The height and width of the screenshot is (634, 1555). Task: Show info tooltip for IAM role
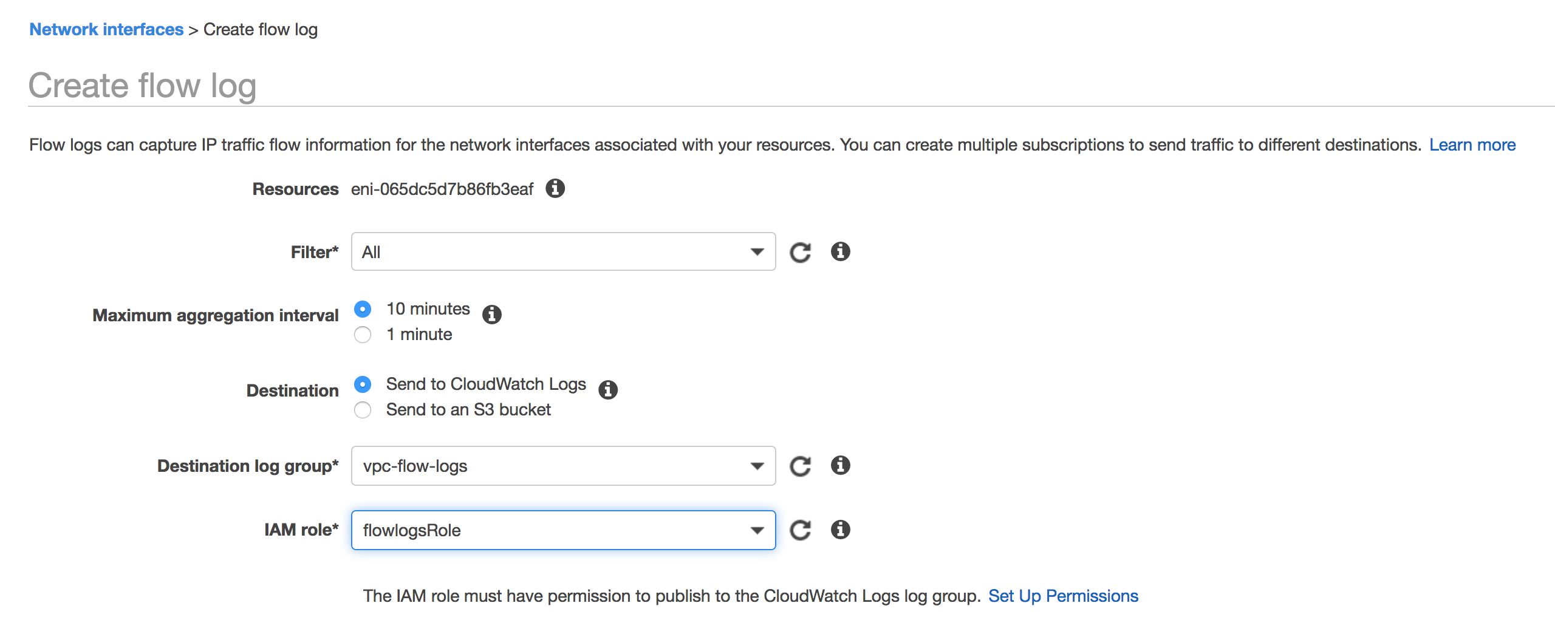tap(840, 529)
